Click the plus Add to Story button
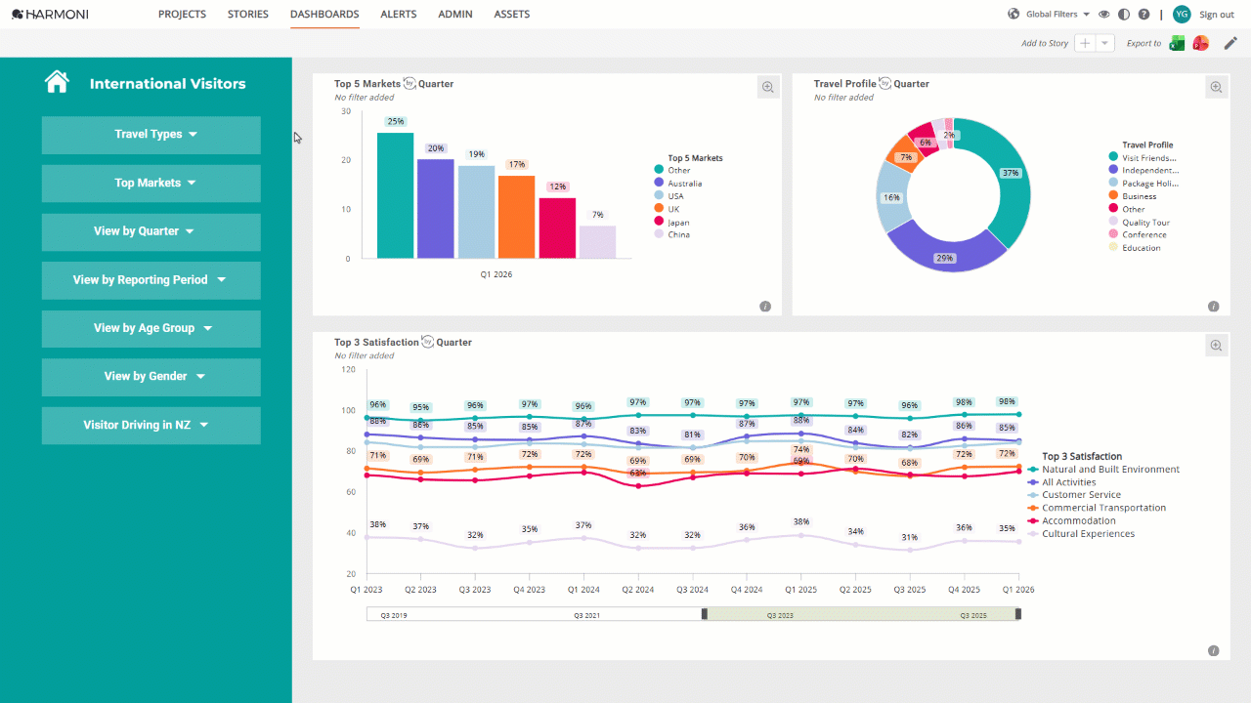Viewport: 1251px width, 703px height. pos(1085,43)
